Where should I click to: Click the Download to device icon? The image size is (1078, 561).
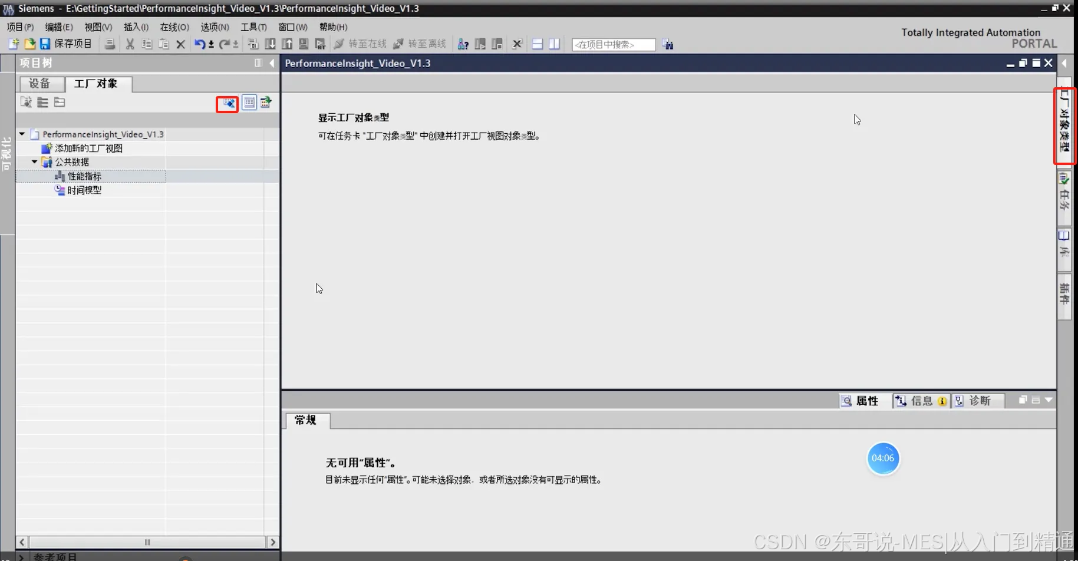270,44
